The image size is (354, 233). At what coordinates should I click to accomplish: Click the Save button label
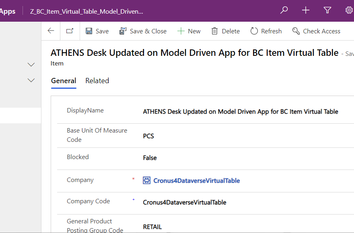coord(102,31)
